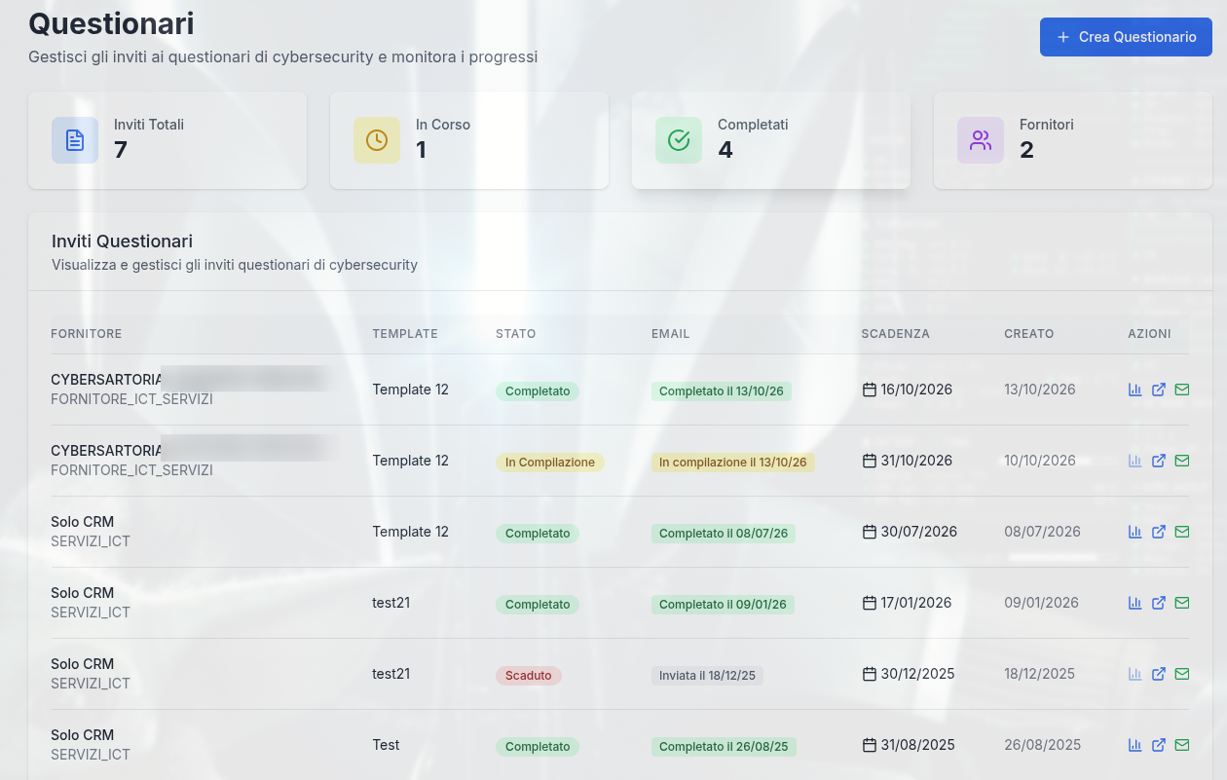Click 'Inviata il 18/12/25' email badge
The image size is (1227, 780).
pos(707,676)
